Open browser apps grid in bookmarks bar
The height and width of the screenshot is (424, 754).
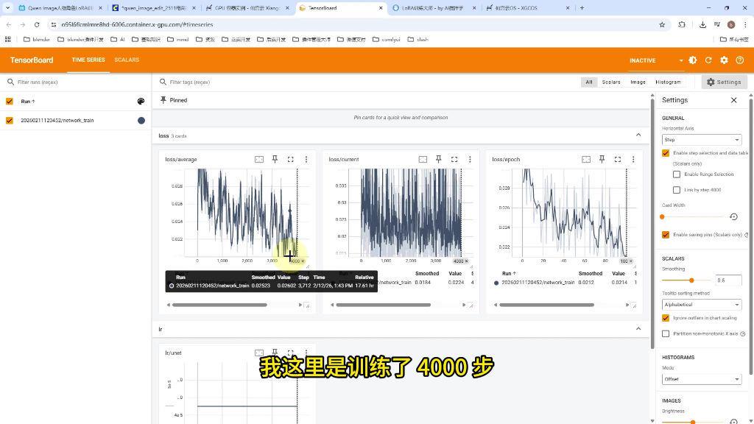pos(7,40)
